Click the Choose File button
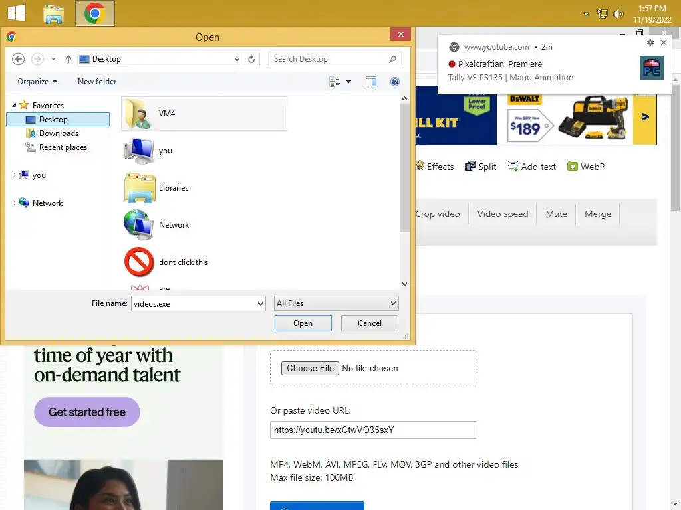 tap(310, 368)
